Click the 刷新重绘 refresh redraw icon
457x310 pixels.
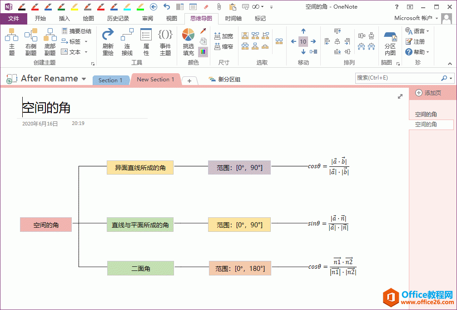coord(108,41)
